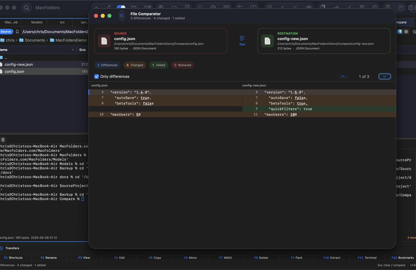Screen dimensions: 416x270
Task: Open the Transfers panel
Action: coord(12,248)
